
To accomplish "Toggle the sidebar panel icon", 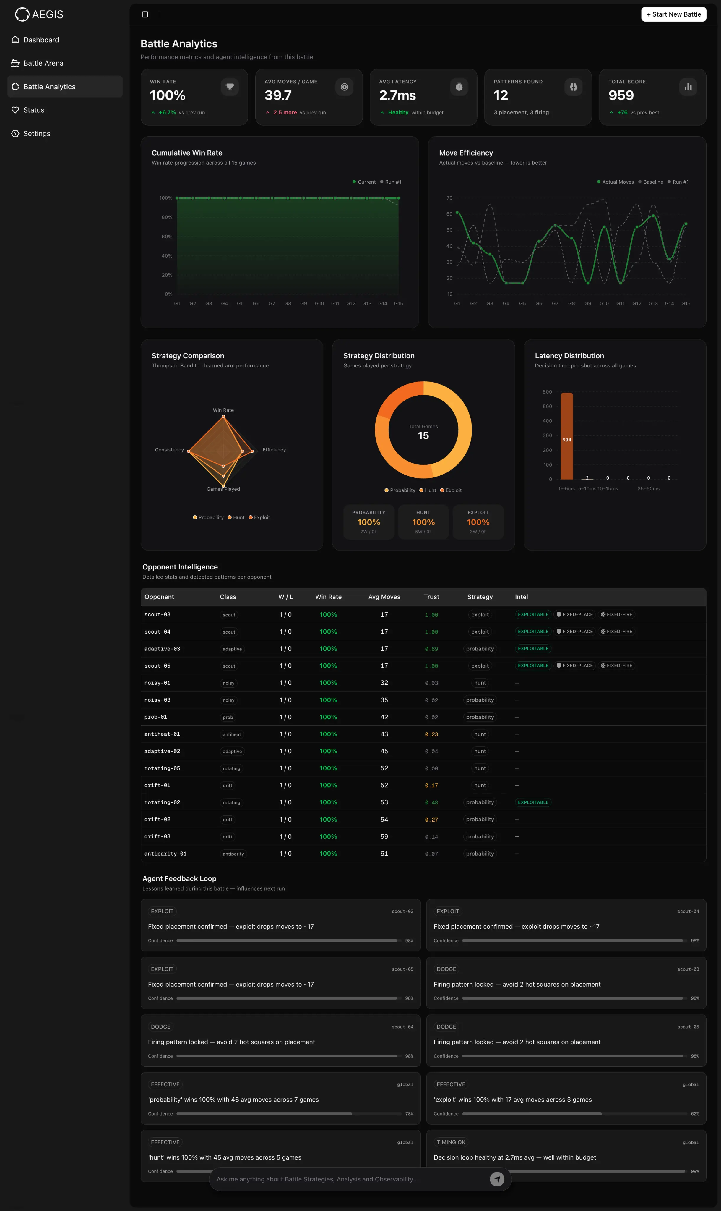I will [x=145, y=14].
